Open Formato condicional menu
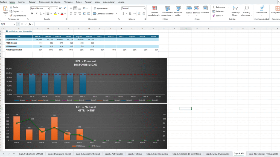280x157 pixels. 154,11
